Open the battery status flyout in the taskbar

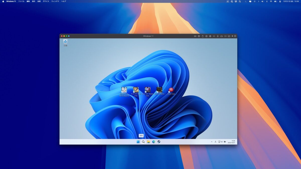[x=224, y=142]
